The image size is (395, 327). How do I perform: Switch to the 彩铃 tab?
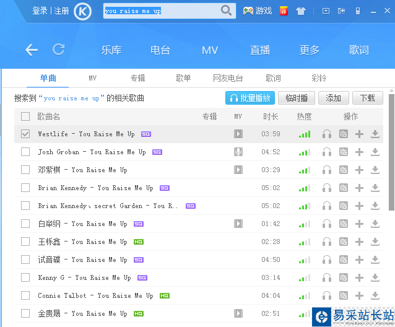coord(319,78)
